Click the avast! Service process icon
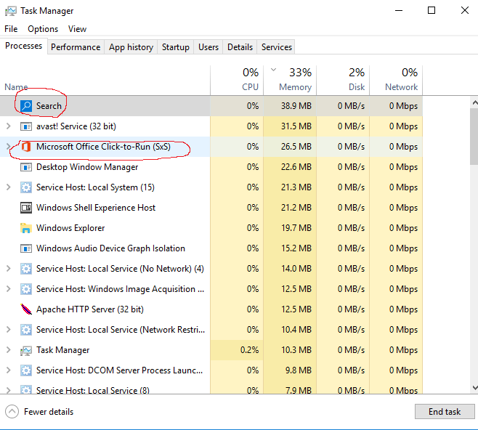This screenshot has height=430, width=478. point(26,126)
